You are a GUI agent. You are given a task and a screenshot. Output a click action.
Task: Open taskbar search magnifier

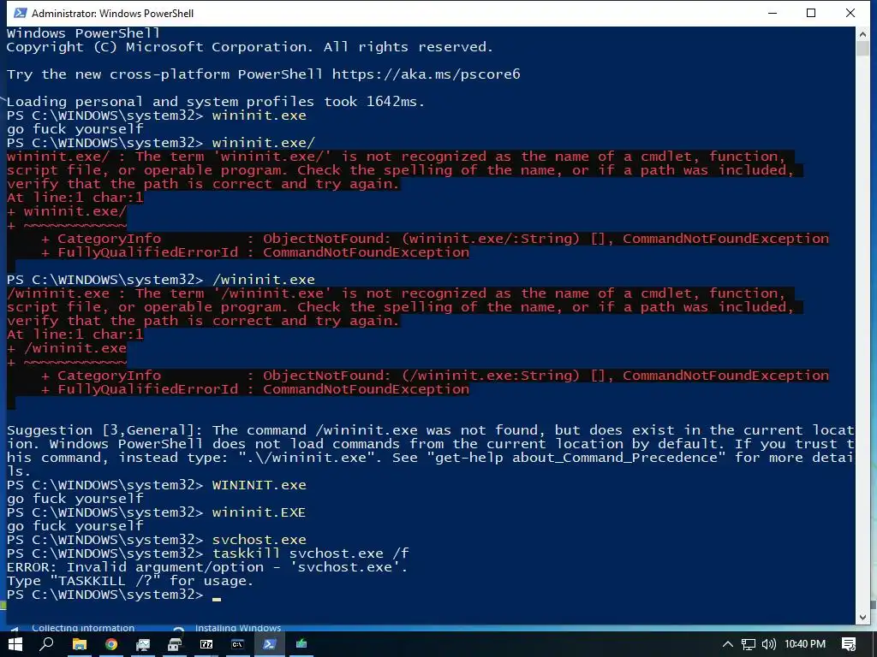coord(47,644)
